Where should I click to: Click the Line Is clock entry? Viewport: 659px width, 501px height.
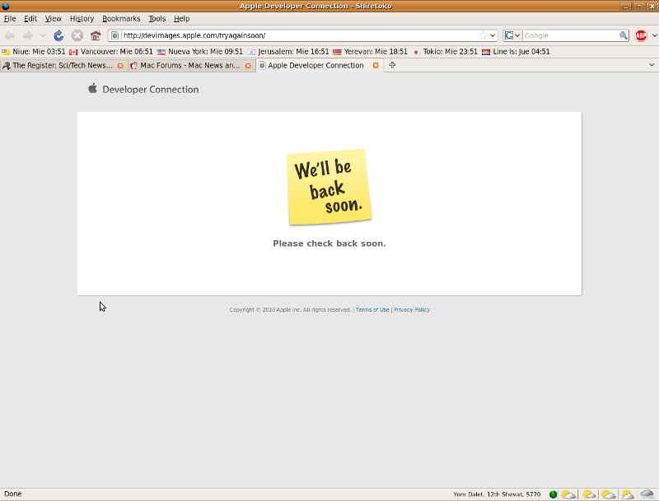tap(516, 52)
